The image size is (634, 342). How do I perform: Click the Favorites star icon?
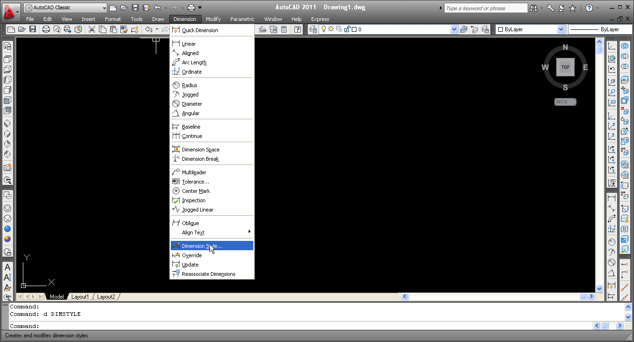[x=572, y=8]
